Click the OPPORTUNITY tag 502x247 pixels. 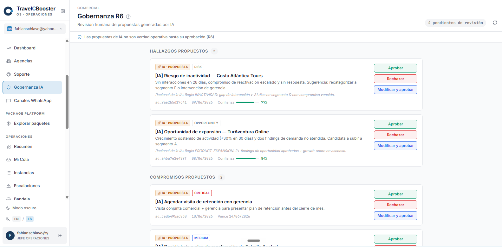click(x=206, y=123)
